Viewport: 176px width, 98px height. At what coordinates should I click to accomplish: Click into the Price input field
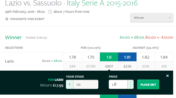[x=118, y=84]
